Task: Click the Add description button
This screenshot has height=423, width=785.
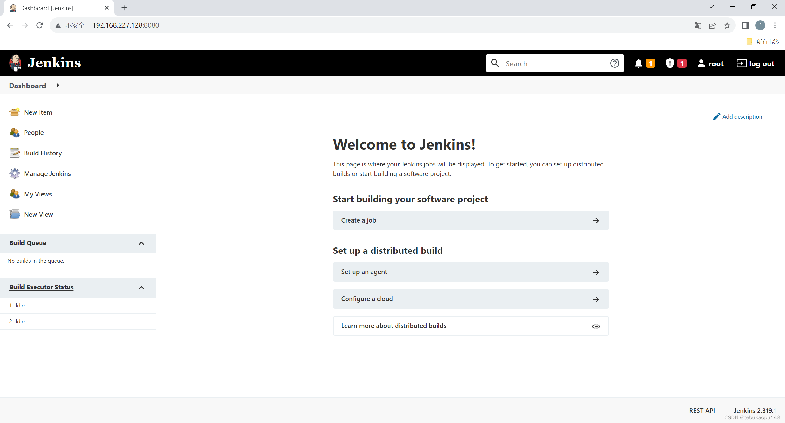Action: [738, 116]
